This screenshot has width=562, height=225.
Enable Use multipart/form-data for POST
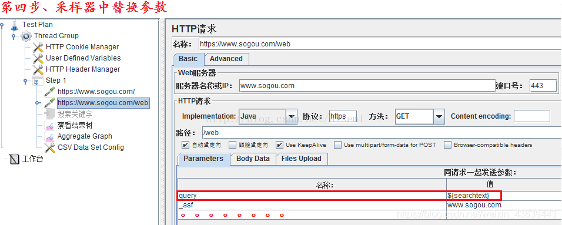click(337, 145)
